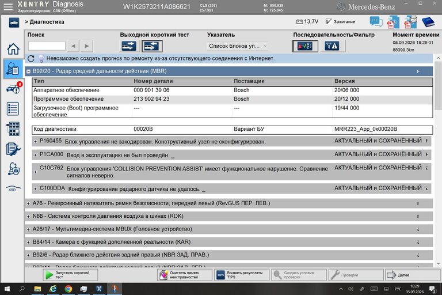Click the Далее next button
Viewport: 442px width, 295px height.
point(413,275)
